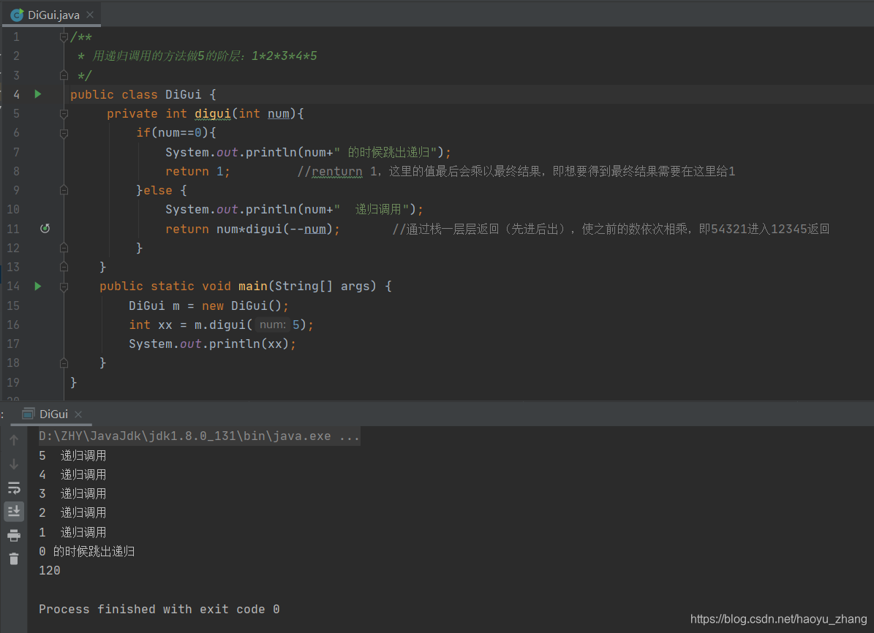This screenshot has width=874, height=633.
Task: Click console line '0 的时候跳出递归'
Action: [x=86, y=552]
